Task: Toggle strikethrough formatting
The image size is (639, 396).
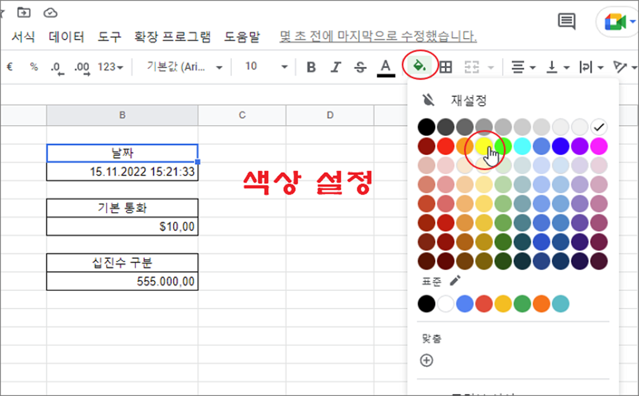Action: point(360,67)
